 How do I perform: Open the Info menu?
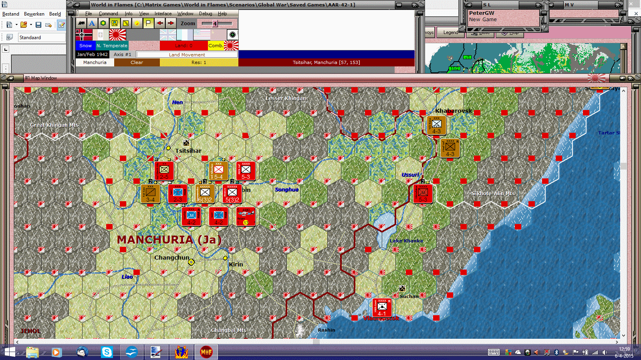[x=129, y=14]
